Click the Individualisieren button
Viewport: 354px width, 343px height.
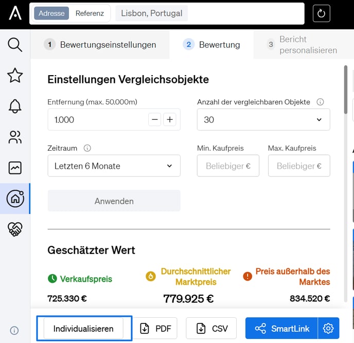pos(83,329)
